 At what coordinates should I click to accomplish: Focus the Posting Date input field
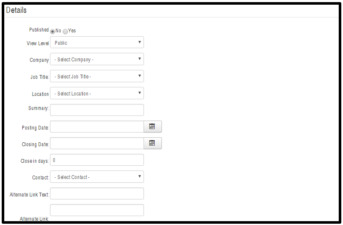(x=97, y=127)
